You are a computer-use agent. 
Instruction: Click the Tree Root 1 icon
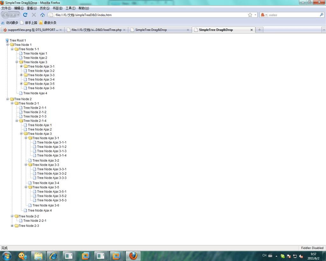(7, 40)
